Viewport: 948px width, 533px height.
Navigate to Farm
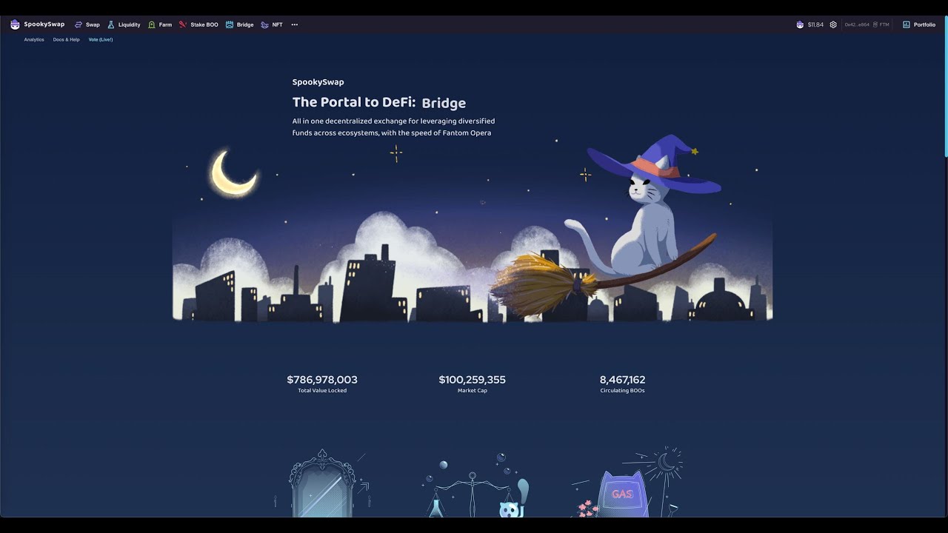click(x=165, y=24)
